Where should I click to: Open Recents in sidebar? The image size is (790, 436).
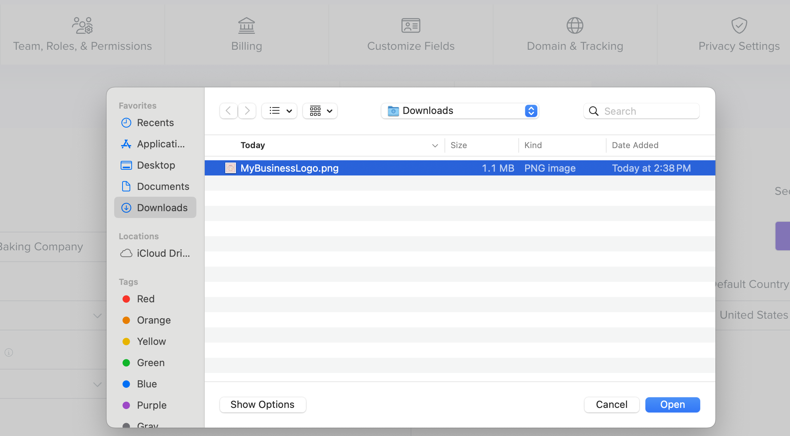click(x=155, y=123)
